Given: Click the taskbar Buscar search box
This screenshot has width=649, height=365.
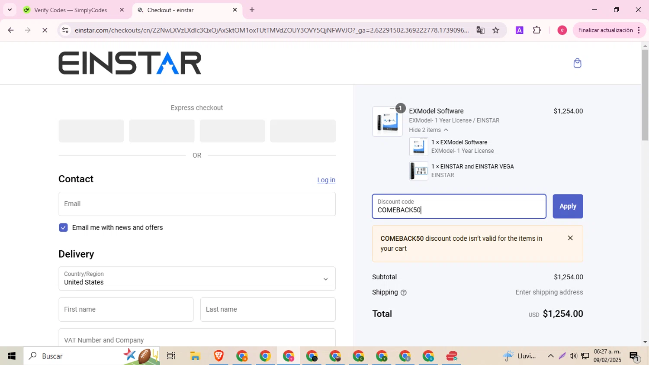Looking at the screenshot, I should click(91, 356).
